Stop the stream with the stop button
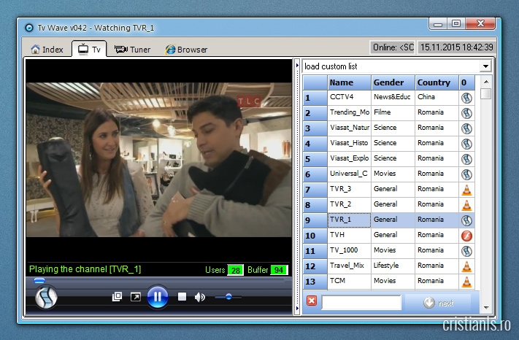 coord(182,297)
